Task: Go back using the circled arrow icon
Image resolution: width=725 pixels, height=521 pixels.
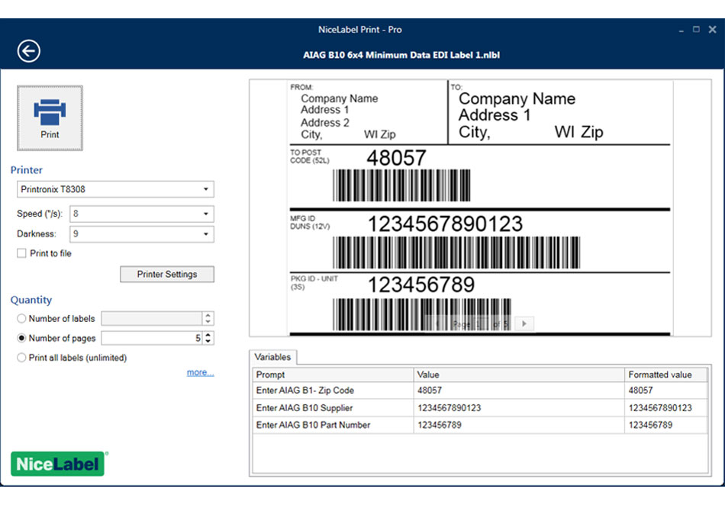Action: pos(29,51)
